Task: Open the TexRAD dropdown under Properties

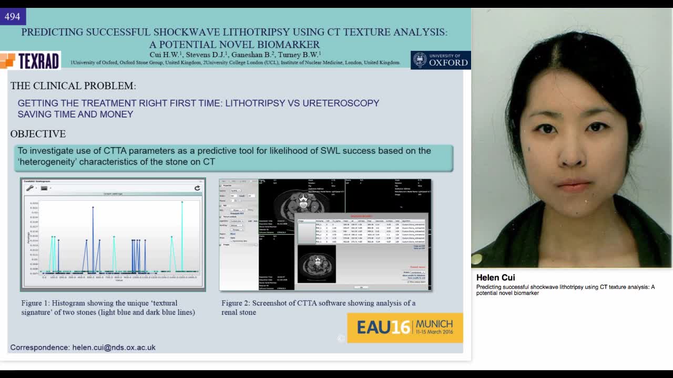Action: click(x=237, y=191)
